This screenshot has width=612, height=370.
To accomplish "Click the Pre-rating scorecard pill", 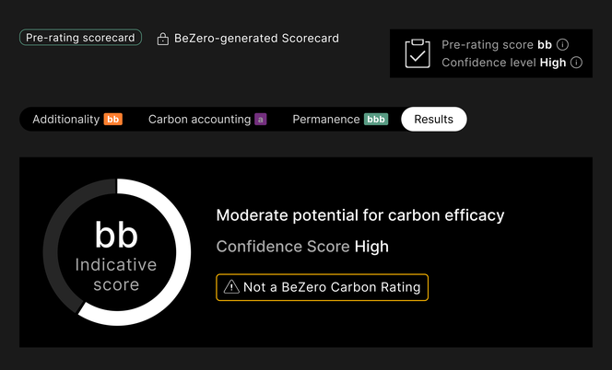I will [80, 38].
